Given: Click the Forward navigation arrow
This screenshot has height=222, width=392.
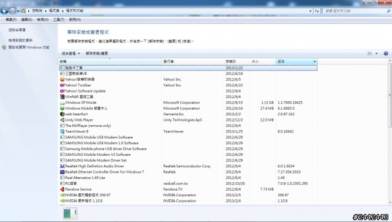Looking at the screenshot, I should click(x=12, y=11).
